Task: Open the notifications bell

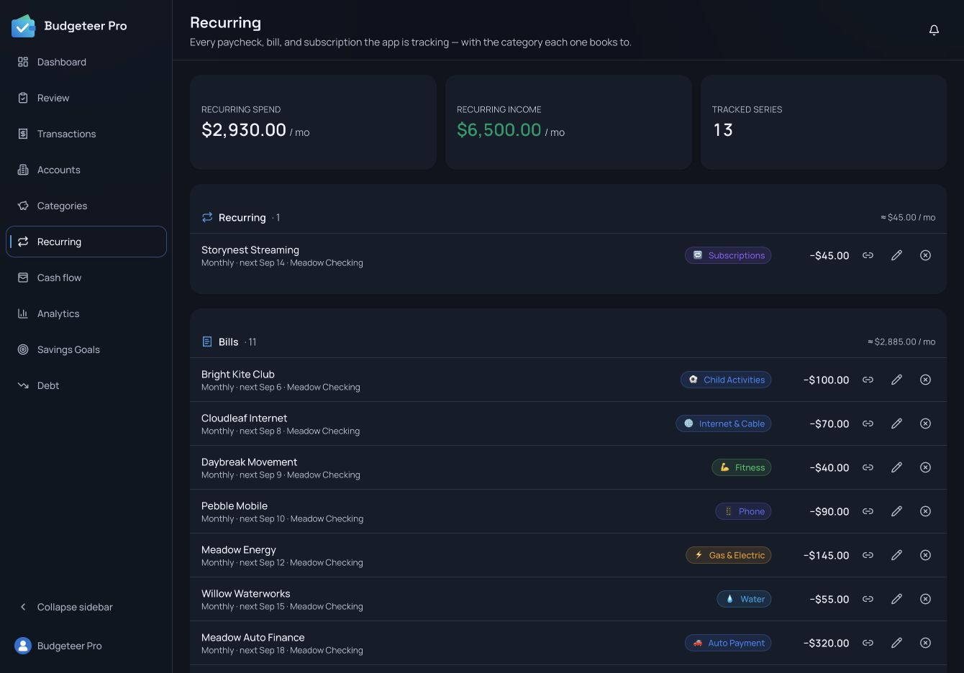Action: (934, 30)
